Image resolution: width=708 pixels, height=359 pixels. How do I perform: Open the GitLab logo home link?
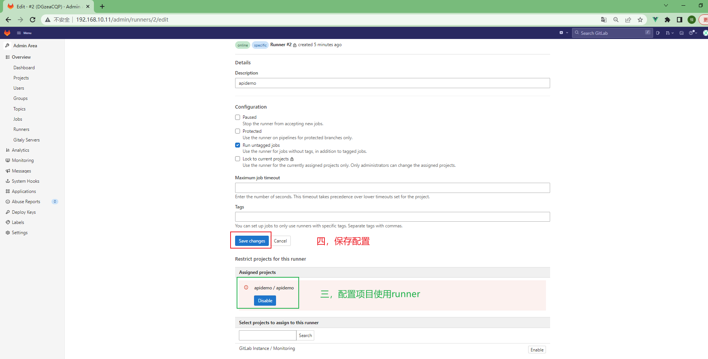point(7,33)
